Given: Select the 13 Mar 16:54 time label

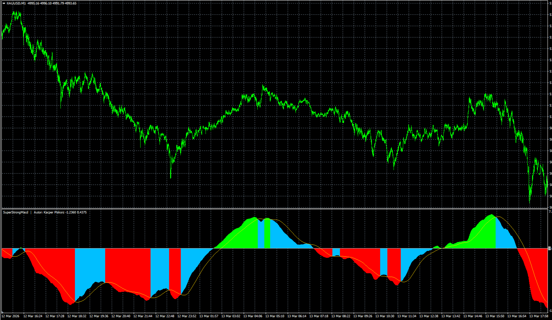Looking at the screenshot, I should point(517,316).
